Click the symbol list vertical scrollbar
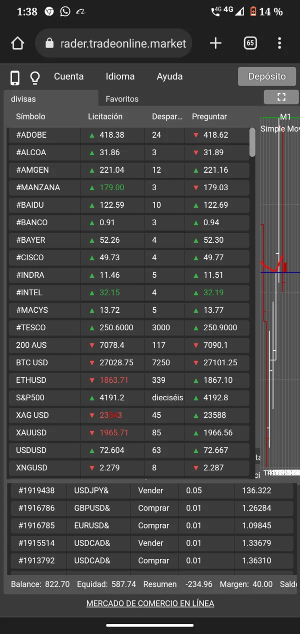The image size is (300, 634). (252, 142)
